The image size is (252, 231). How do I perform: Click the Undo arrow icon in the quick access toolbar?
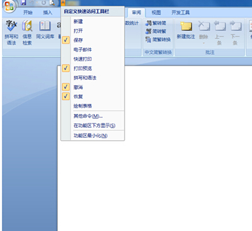coord(31,3)
